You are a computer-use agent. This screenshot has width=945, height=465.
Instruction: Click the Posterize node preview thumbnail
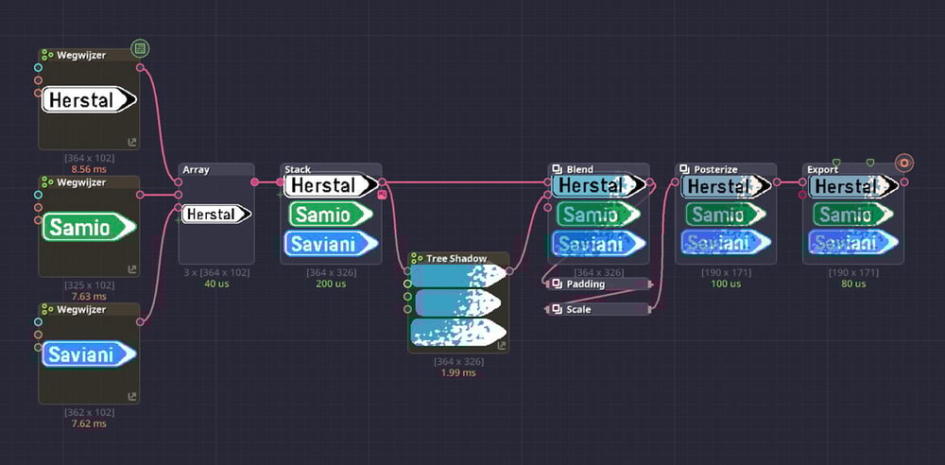point(726,215)
